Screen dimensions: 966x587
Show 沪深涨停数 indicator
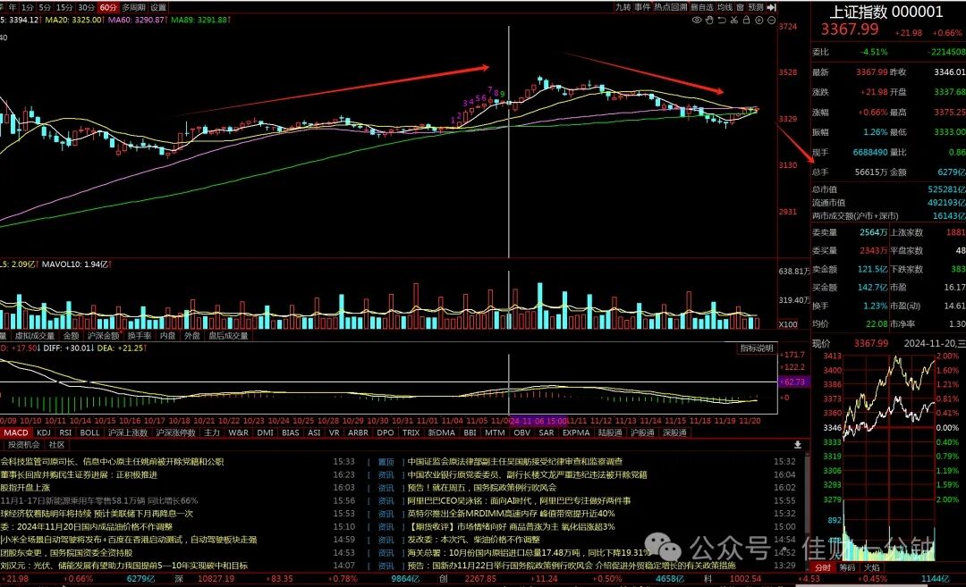click(175, 432)
